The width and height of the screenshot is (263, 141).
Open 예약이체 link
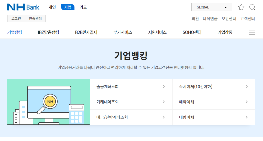click(214, 102)
